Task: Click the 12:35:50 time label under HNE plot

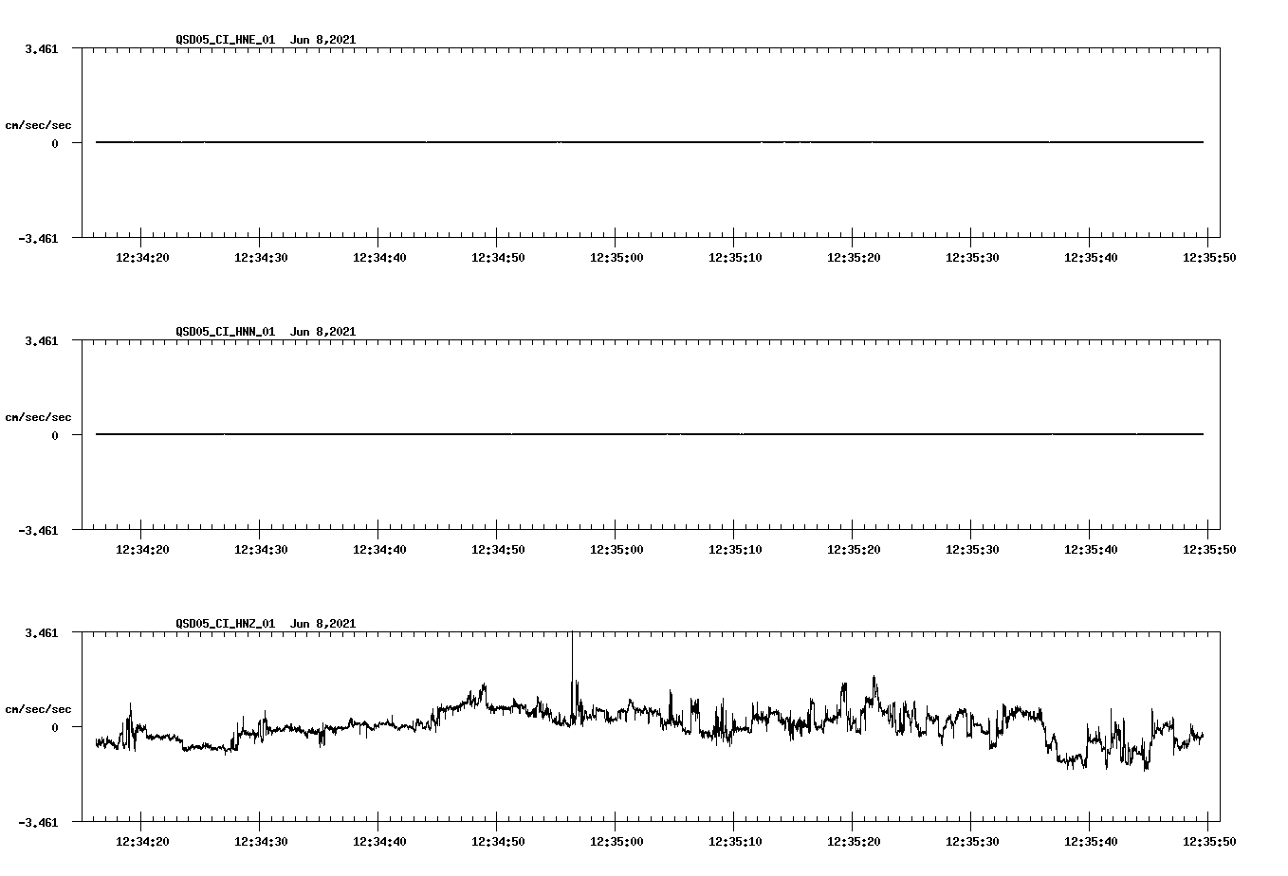Action: pos(1208,257)
